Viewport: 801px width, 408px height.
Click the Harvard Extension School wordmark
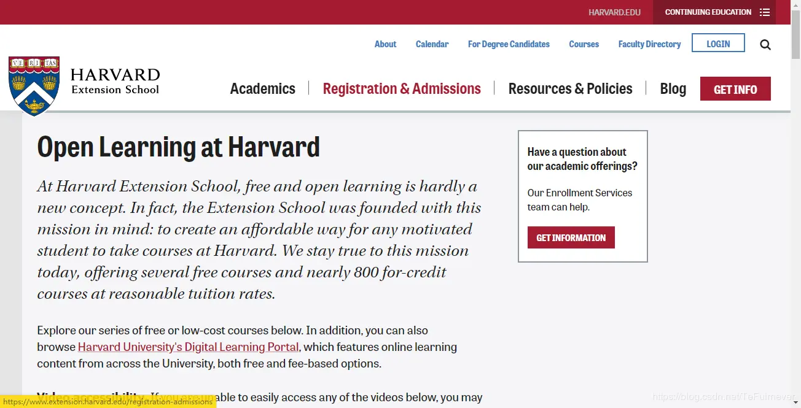click(x=115, y=82)
